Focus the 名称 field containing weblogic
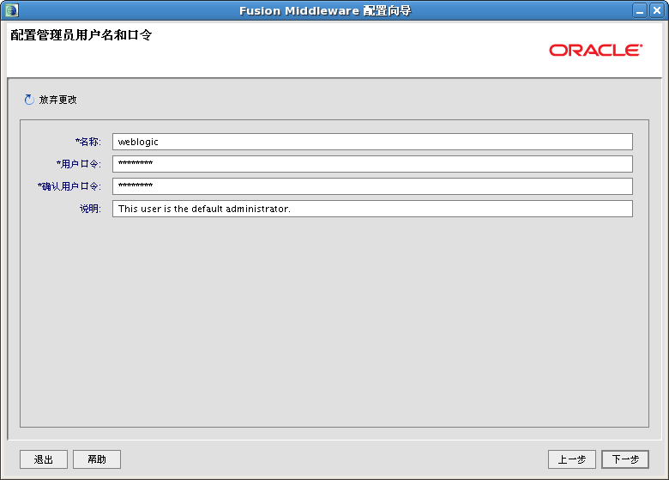This screenshot has width=669, height=480. click(x=372, y=142)
